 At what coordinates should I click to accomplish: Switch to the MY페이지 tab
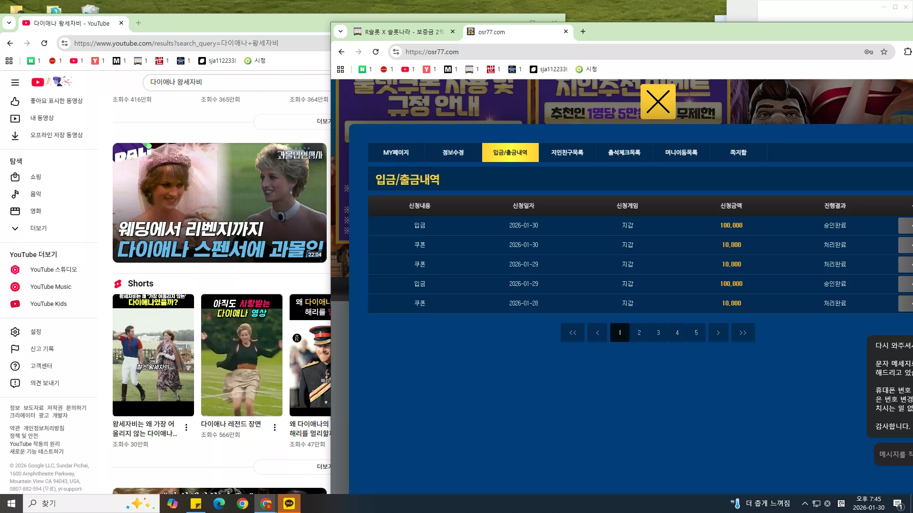(x=396, y=152)
